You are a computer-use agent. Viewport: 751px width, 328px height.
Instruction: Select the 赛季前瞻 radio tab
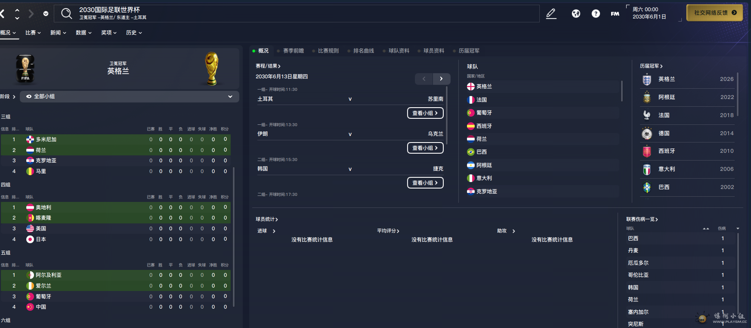point(293,51)
